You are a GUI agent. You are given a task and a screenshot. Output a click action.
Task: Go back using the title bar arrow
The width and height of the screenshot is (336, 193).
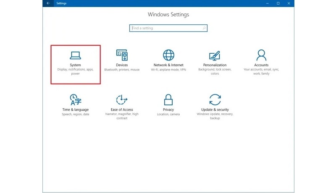(x=48, y=3)
